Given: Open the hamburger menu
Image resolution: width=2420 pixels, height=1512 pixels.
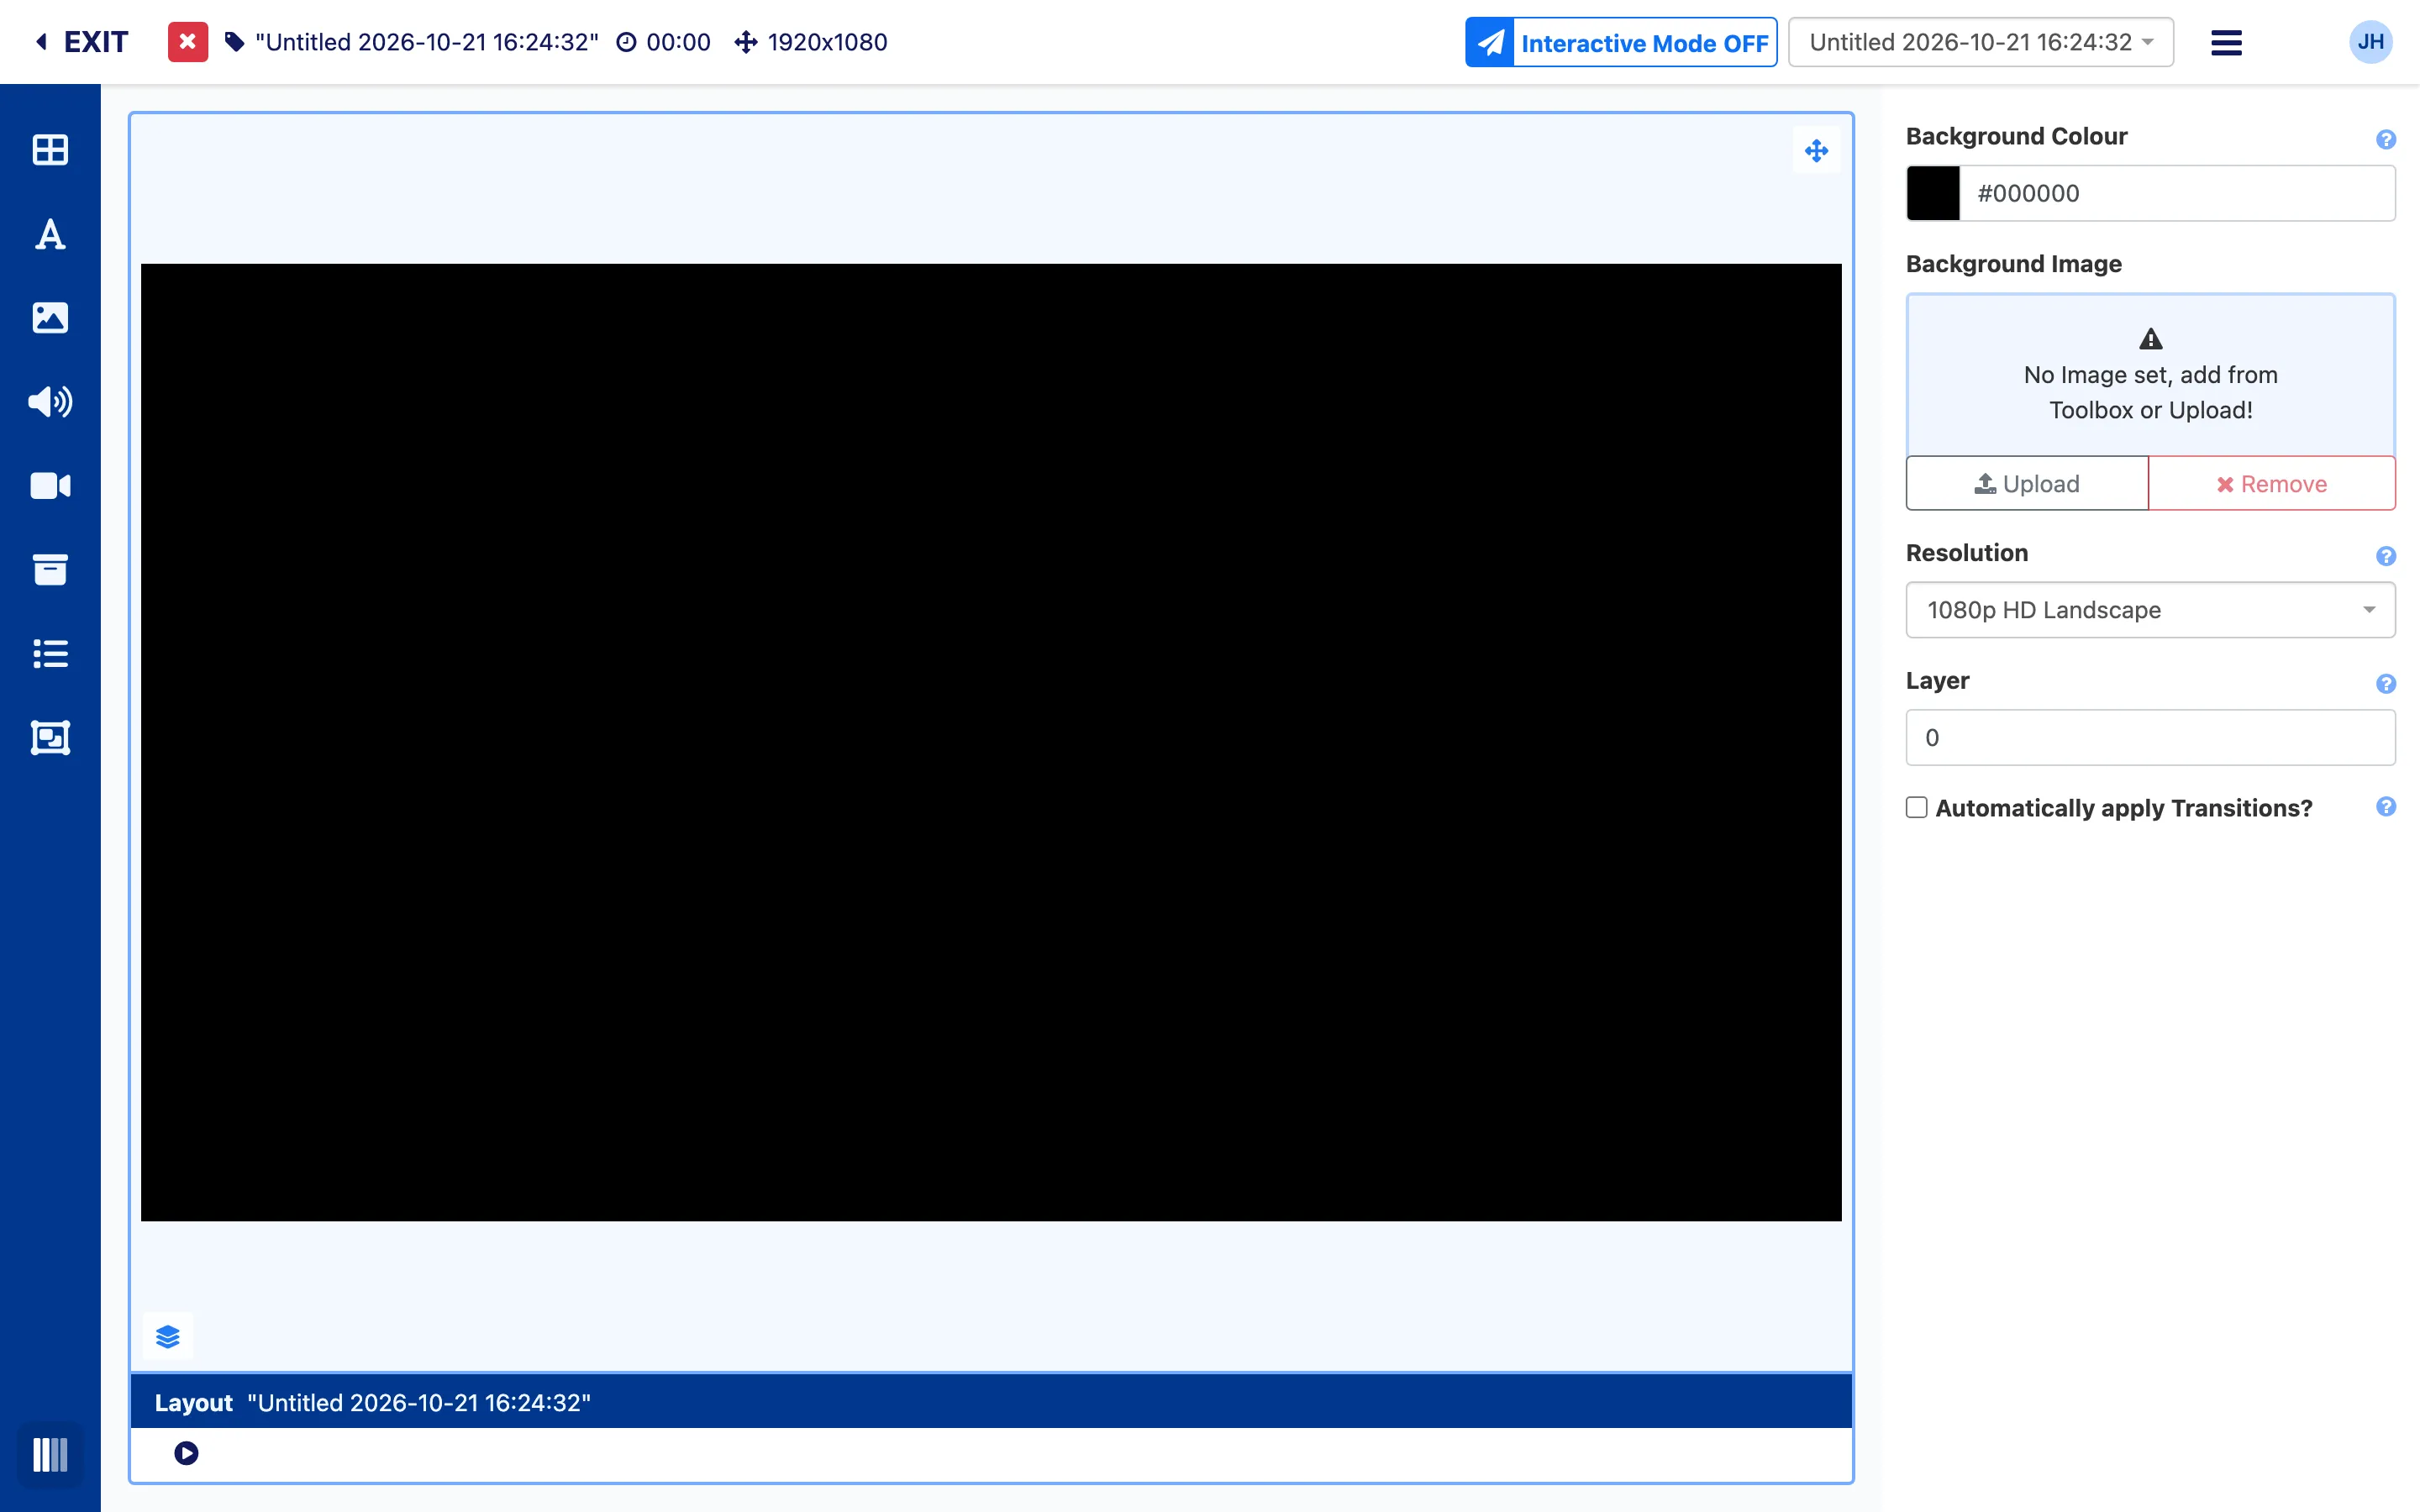Looking at the screenshot, I should click(2226, 42).
